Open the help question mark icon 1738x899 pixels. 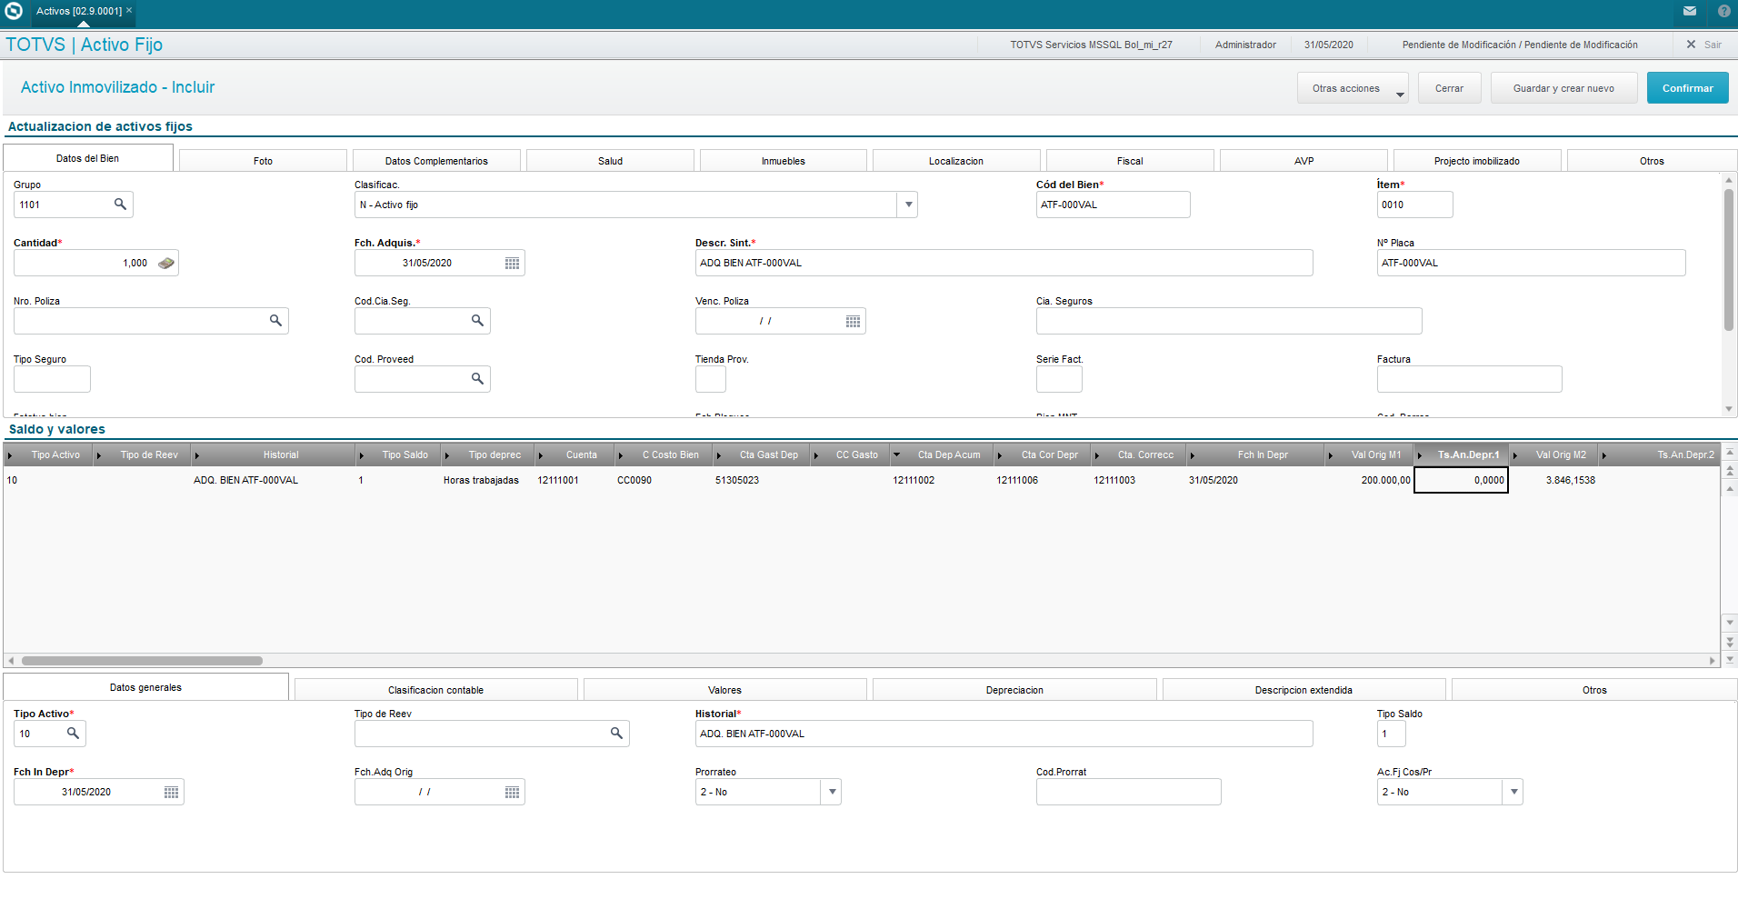(1724, 11)
